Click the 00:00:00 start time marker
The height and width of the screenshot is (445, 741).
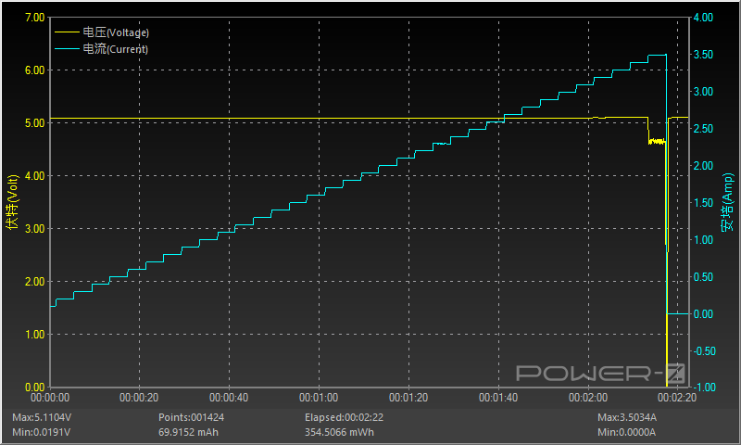point(51,398)
